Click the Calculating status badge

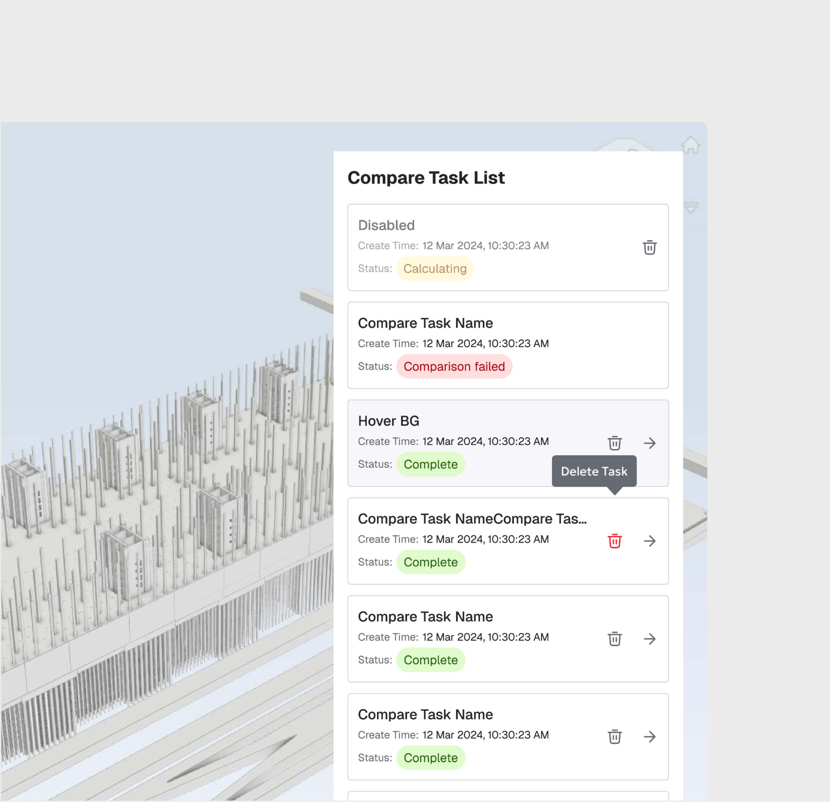(x=435, y=268)
